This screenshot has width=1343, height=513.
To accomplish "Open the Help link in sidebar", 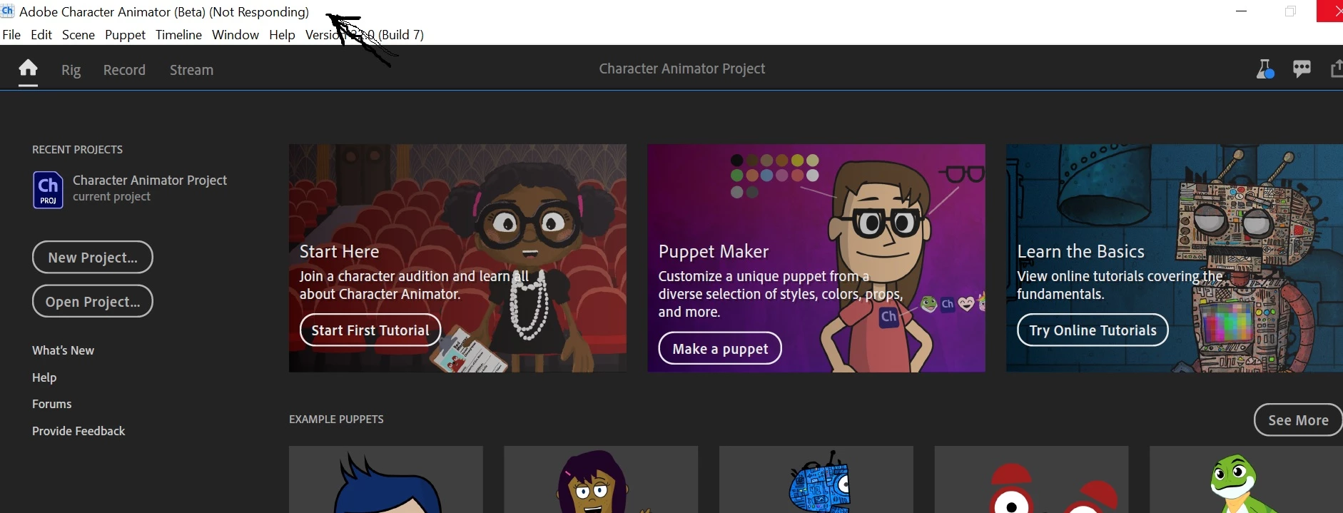I will pos(44,377).
